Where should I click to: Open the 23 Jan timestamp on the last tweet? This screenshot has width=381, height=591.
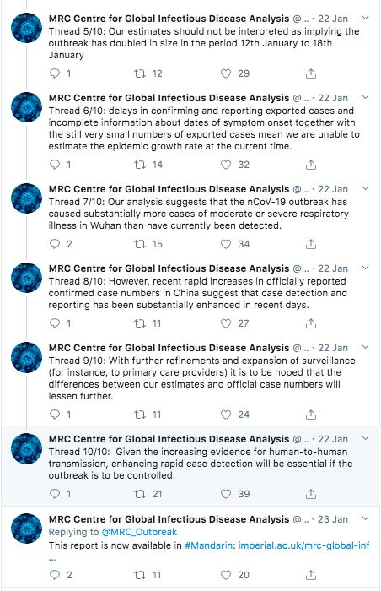tap(333, 519)
